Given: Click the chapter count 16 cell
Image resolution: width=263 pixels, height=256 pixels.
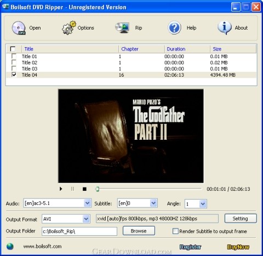Looking at the screenshot, I should (122, 75).
